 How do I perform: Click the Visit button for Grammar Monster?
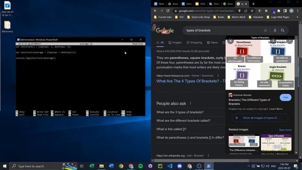[x=285, y=97]
